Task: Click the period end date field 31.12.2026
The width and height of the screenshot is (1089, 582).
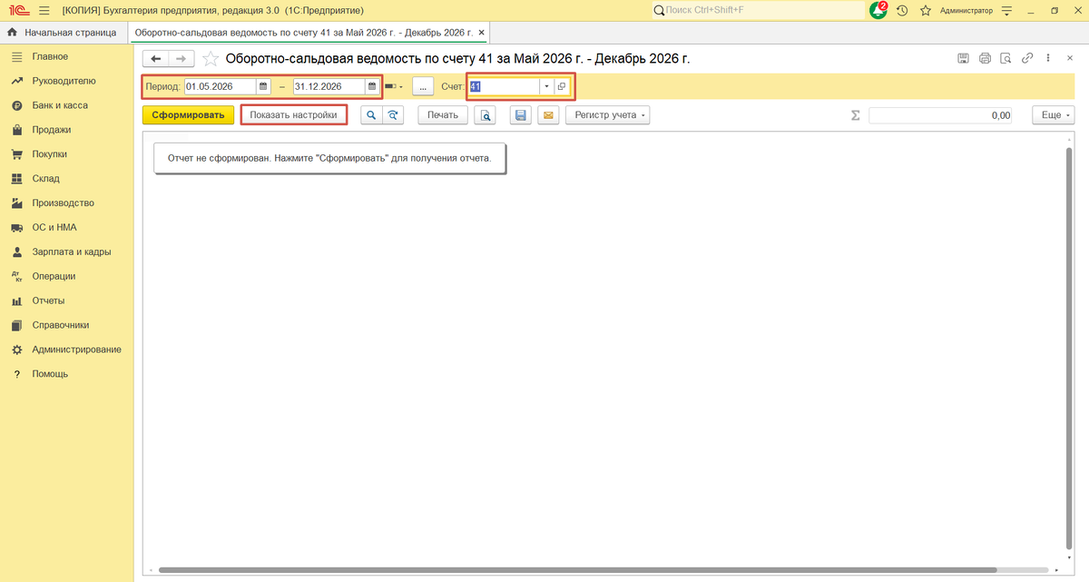Action: pyautogui.click(x=329, y=87)
